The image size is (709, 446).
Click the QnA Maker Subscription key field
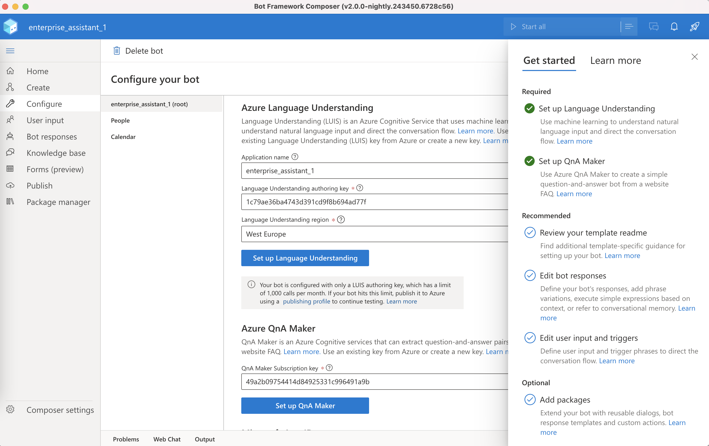click(374, 382)
